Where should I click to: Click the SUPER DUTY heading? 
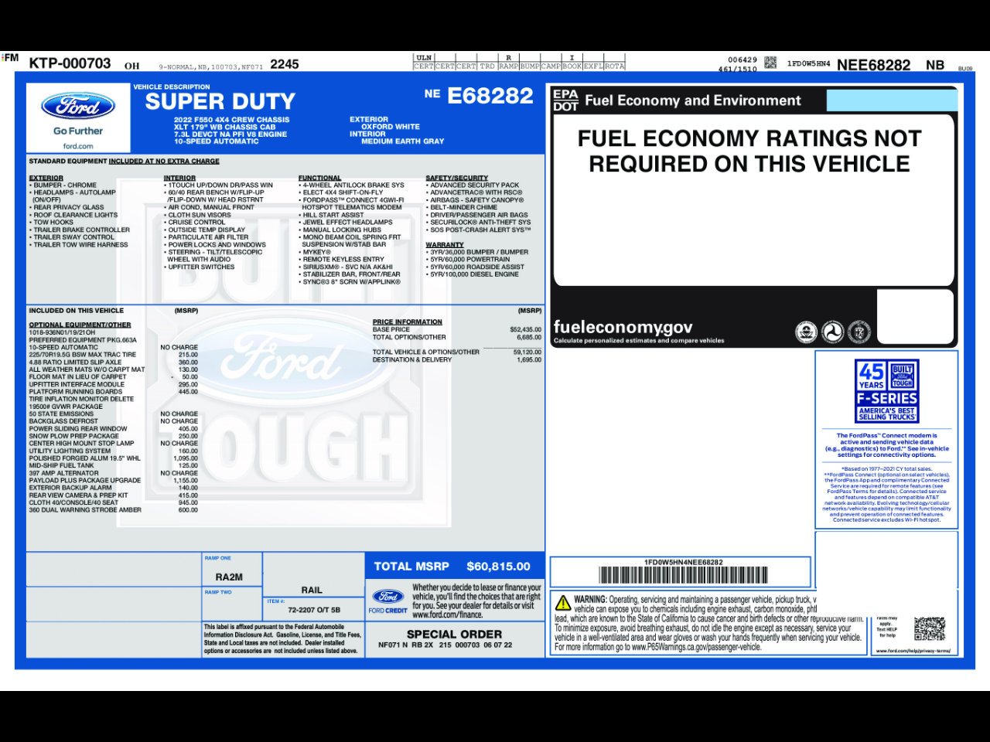pos(220,101)
